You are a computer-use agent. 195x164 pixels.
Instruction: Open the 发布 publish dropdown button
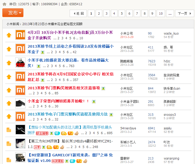click(13, 13)
